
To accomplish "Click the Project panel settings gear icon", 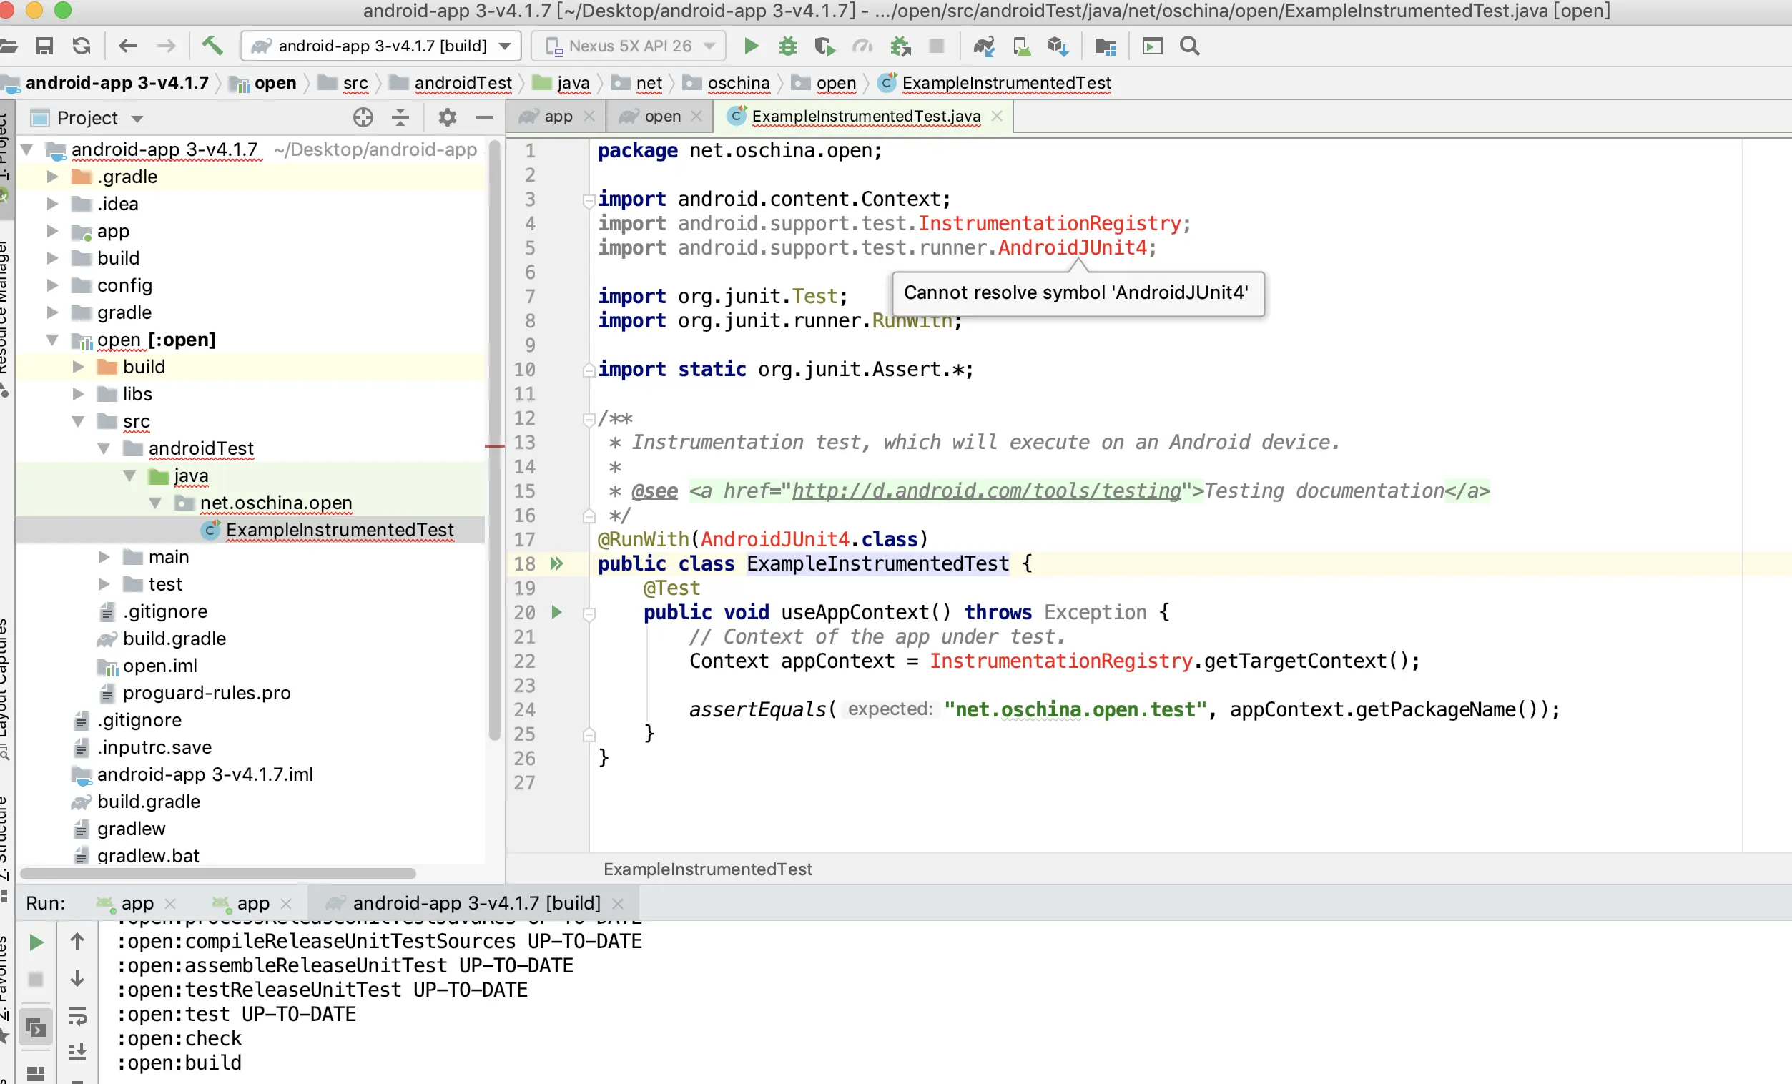I will coord(447,117).
